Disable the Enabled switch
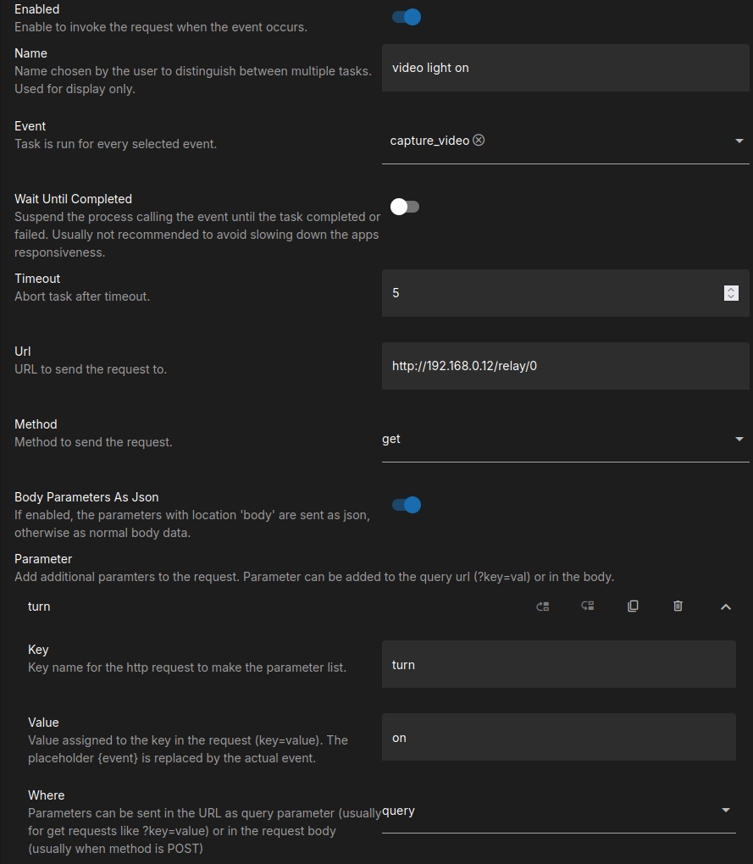753x864 pixels. pos(406,17)
